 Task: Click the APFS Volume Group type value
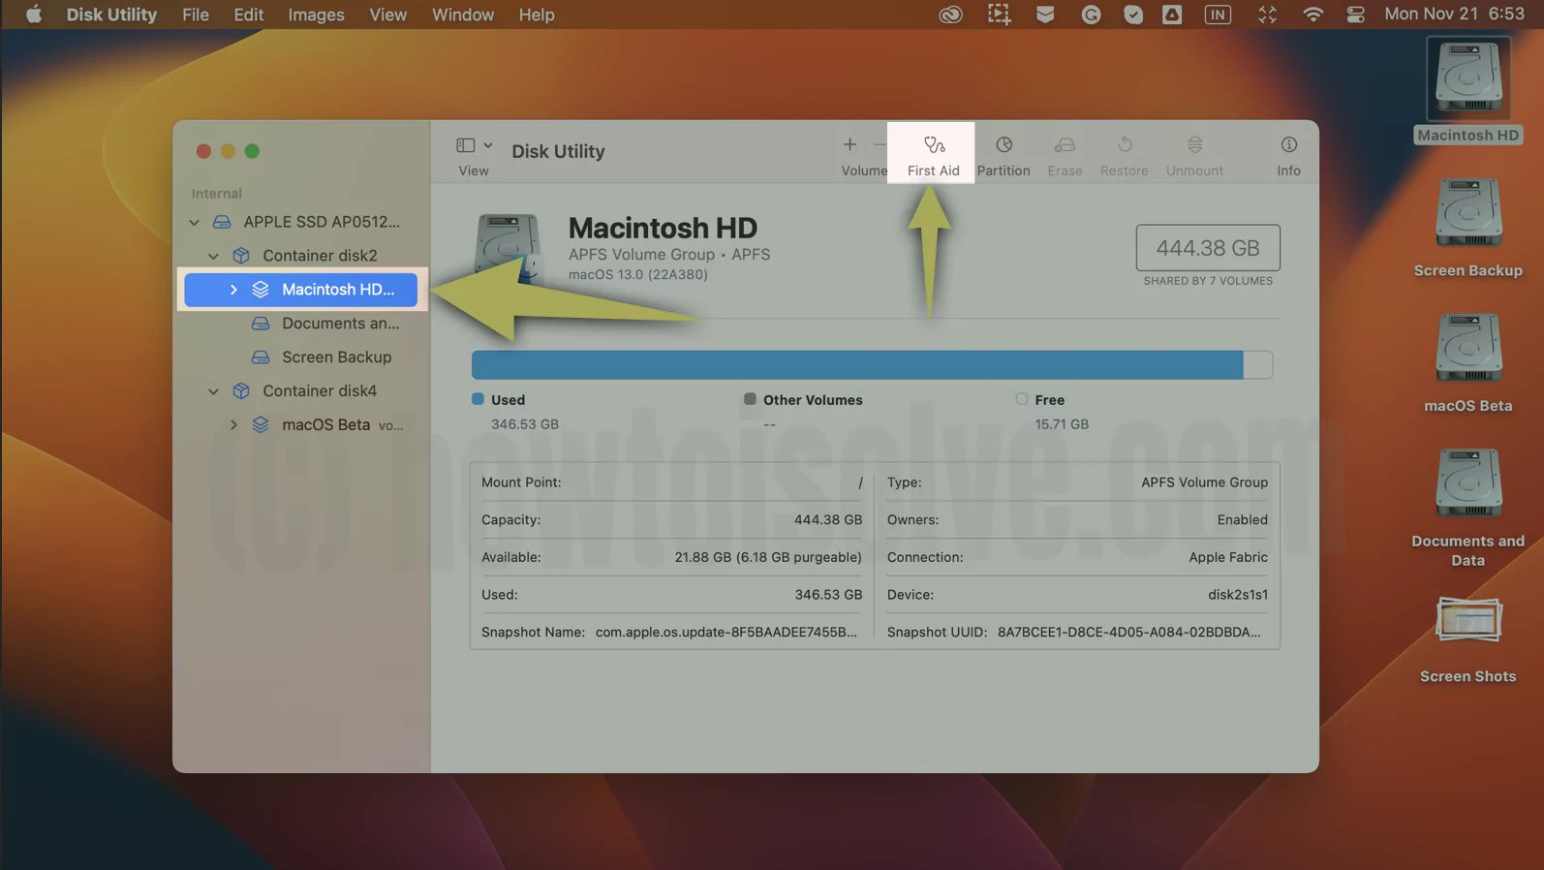(x=1204, y=482)
